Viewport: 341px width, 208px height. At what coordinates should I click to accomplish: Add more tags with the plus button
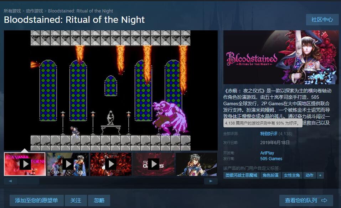pyautogui.click(x=320, y=175)
